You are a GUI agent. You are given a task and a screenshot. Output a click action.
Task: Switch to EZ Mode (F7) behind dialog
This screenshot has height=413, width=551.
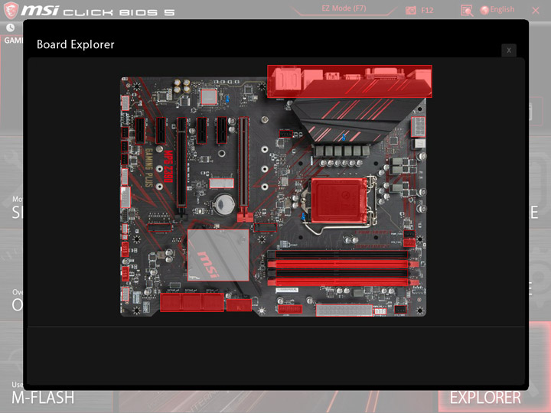coord(344,8)
